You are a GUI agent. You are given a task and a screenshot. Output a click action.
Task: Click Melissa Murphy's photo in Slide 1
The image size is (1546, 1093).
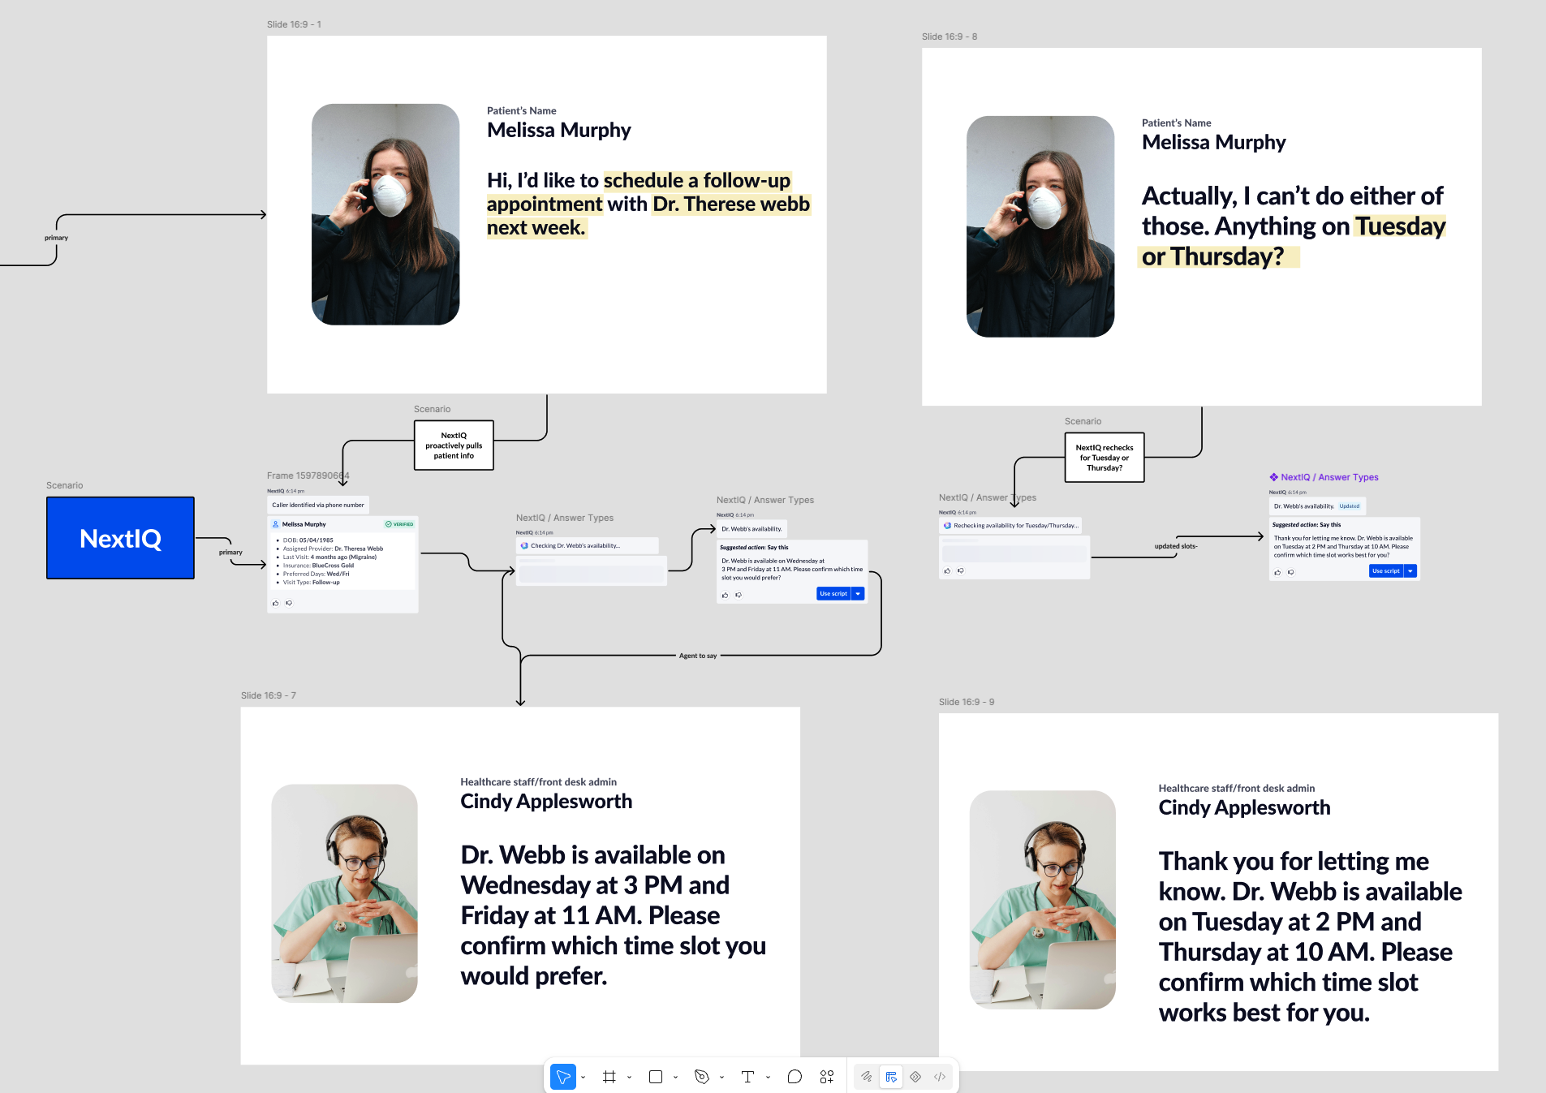385,214
